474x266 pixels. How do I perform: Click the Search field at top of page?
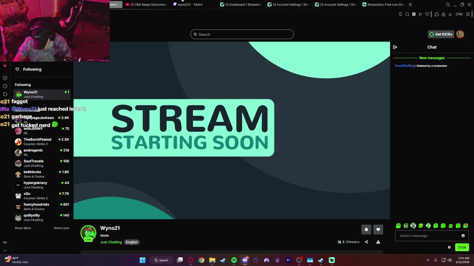pyautogui.click(x=242, y=34)
